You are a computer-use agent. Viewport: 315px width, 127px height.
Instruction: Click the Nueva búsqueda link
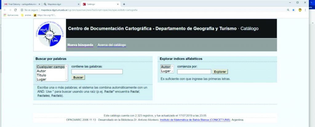click(x=80, y=45)
